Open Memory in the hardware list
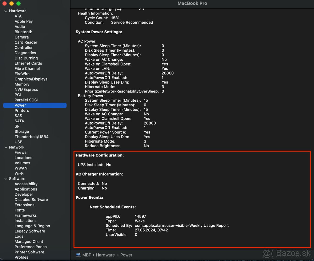Screen dimensions: 314x261 pyautogui.click(x=22, y=84)
